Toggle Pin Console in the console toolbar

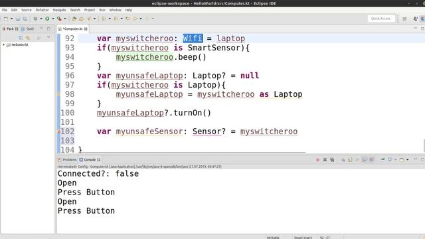point(382,160)
